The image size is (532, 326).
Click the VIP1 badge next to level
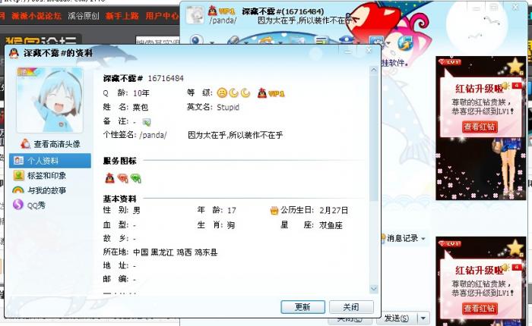[x=271, y=93]
